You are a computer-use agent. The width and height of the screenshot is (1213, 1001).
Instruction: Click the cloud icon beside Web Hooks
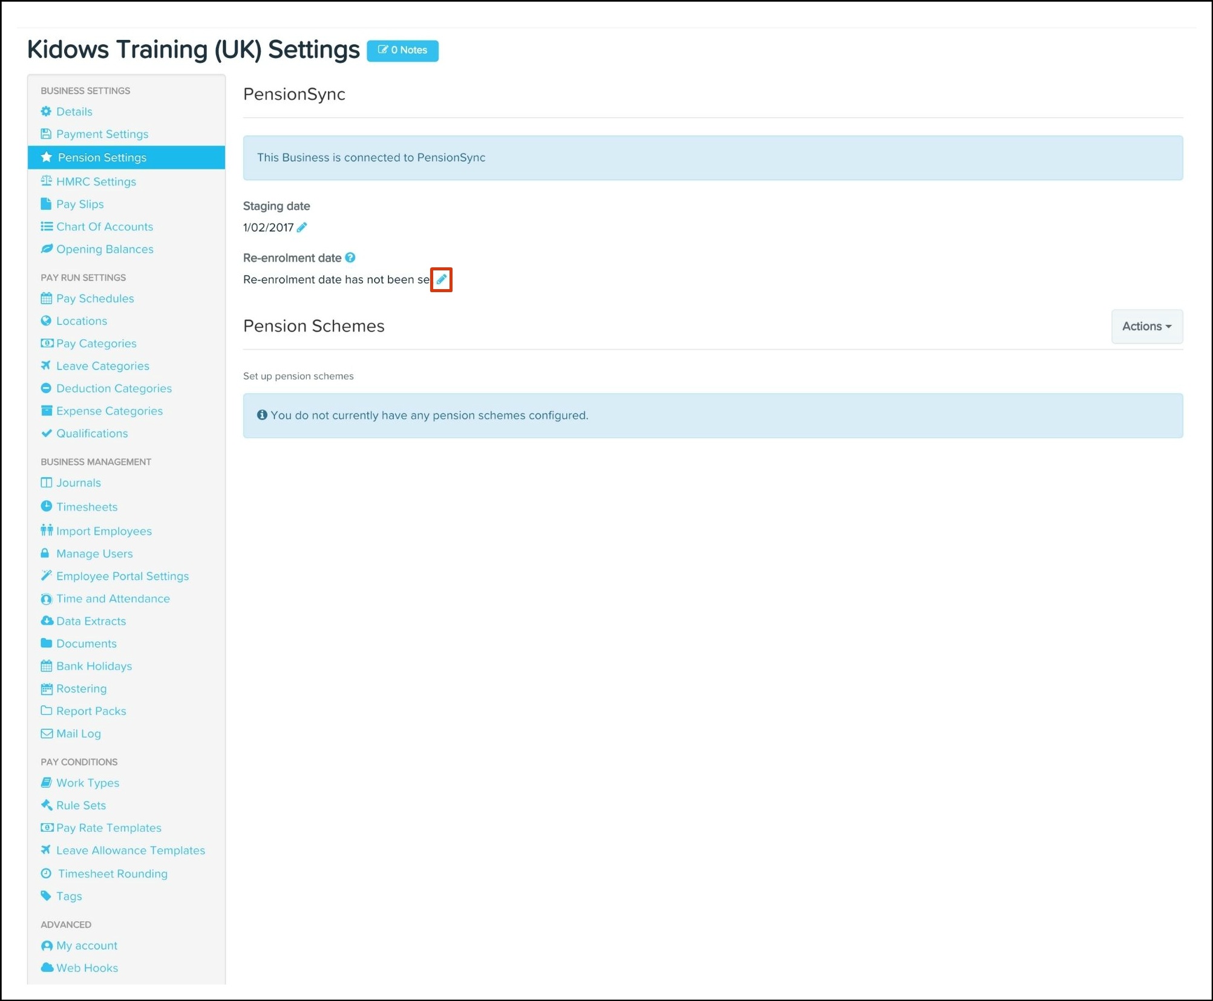pyautogui.click(x=46, y=967)
